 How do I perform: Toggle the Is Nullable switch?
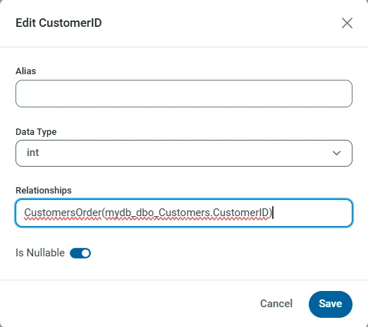(x=80, y=254)
